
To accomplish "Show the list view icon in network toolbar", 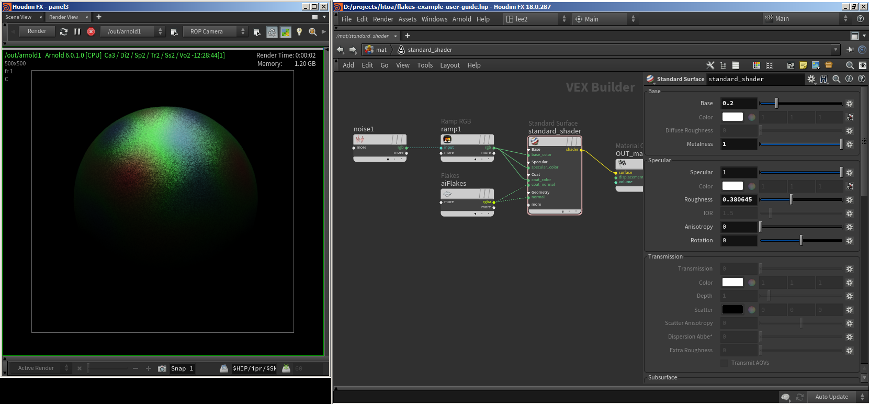I will pos(736,65).
